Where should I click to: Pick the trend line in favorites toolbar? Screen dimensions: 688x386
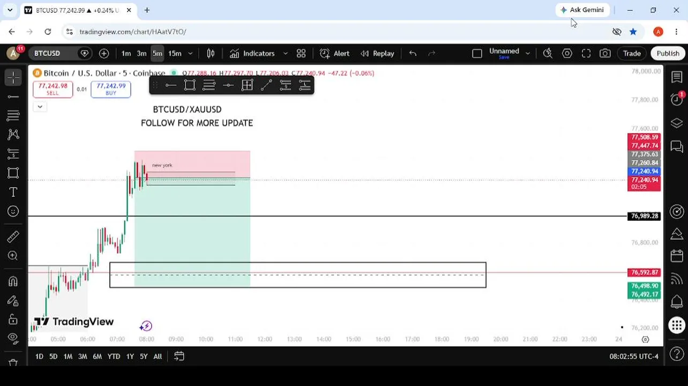266,85
